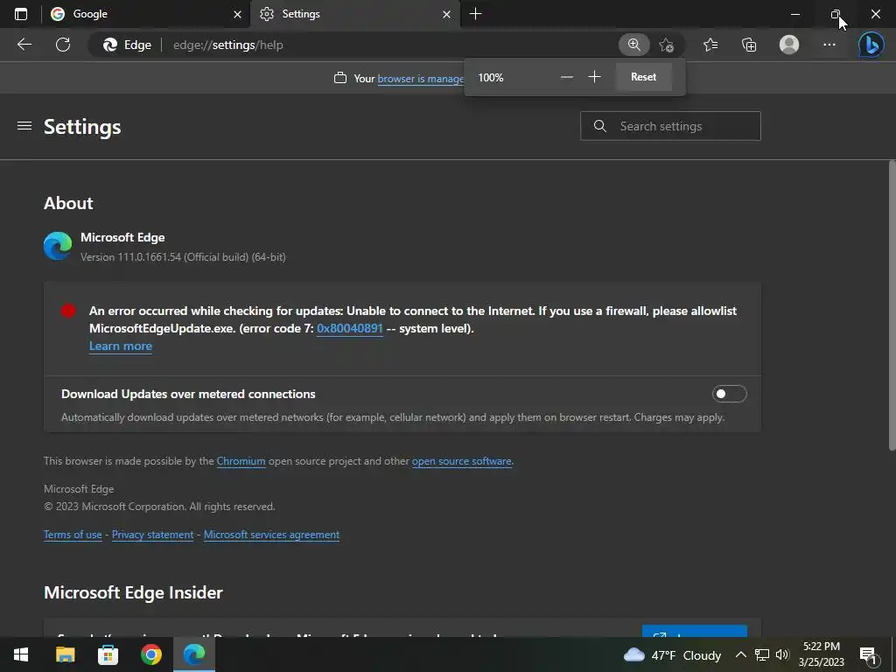Open the browser is managed link

coord(421,78)
